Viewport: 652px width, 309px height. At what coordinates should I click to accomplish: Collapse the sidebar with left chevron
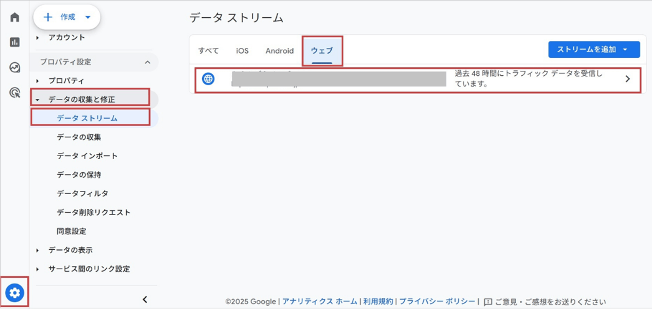(145, 300)
